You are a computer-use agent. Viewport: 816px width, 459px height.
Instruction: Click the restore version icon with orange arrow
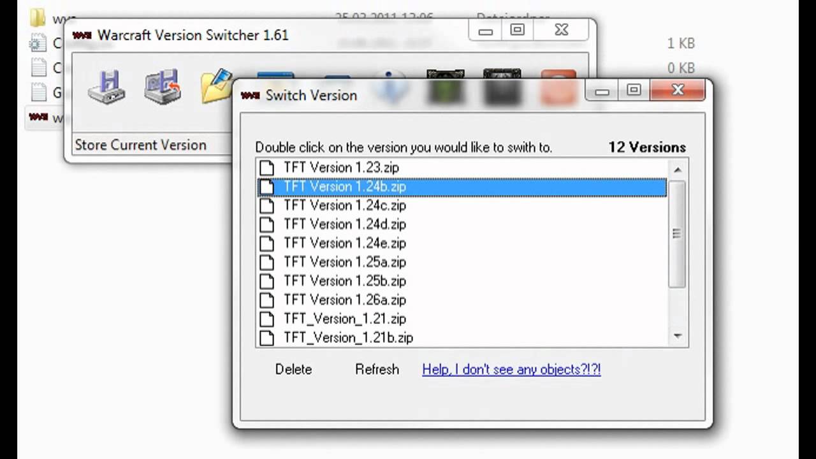[163, 86]
